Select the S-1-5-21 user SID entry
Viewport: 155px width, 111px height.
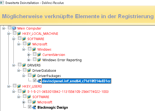(x=68, y=92)
